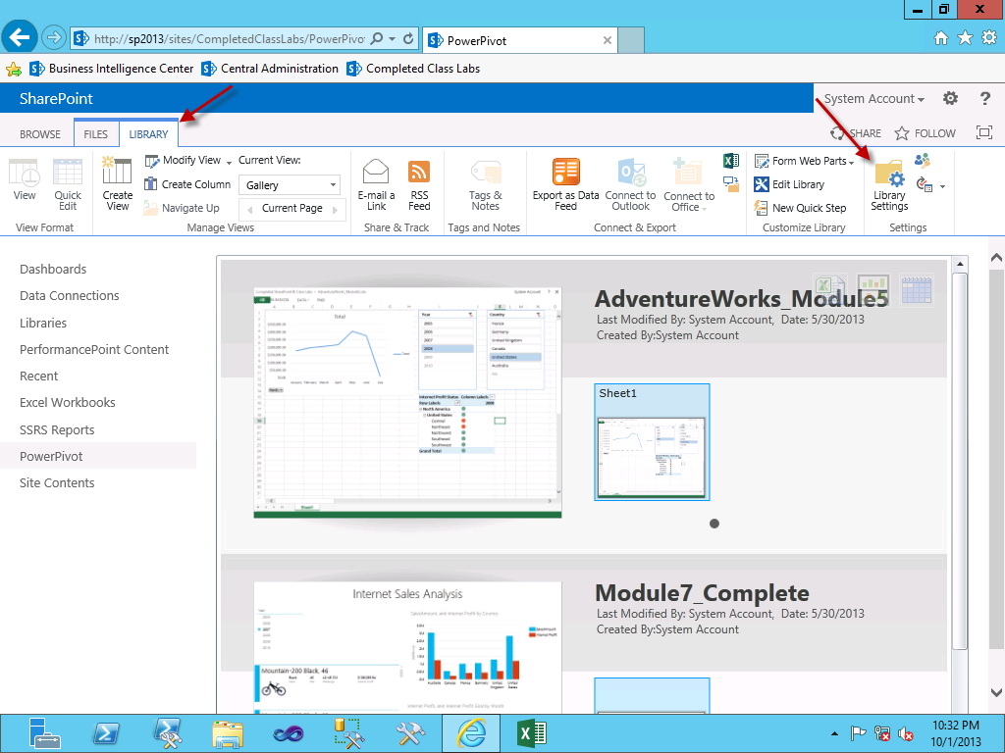Viewport: 1005px width, 753px height.
Task: Click the Workflow Settings icon
Action: pyautogui.click(x=925, y=184)
